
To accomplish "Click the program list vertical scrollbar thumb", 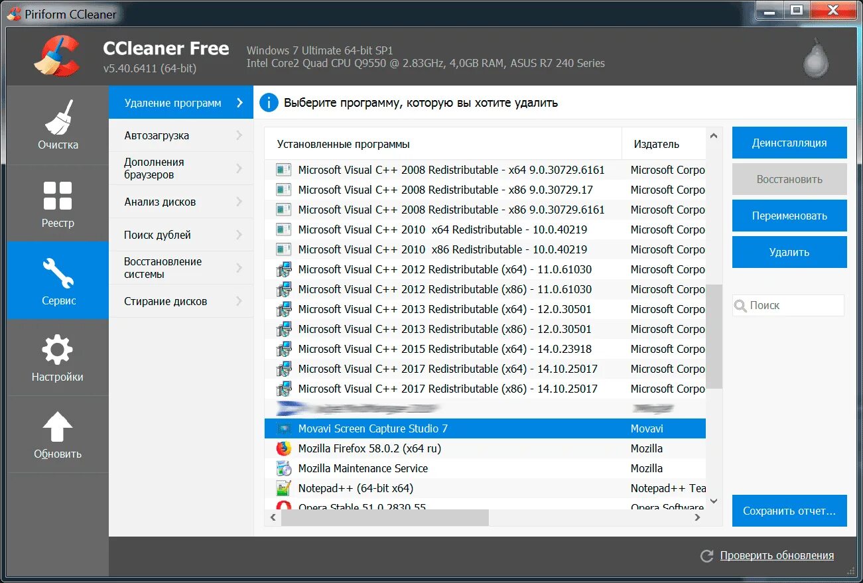I will point(714,336).
